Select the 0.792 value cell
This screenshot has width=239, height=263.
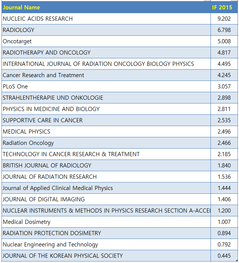coord(224,245)
